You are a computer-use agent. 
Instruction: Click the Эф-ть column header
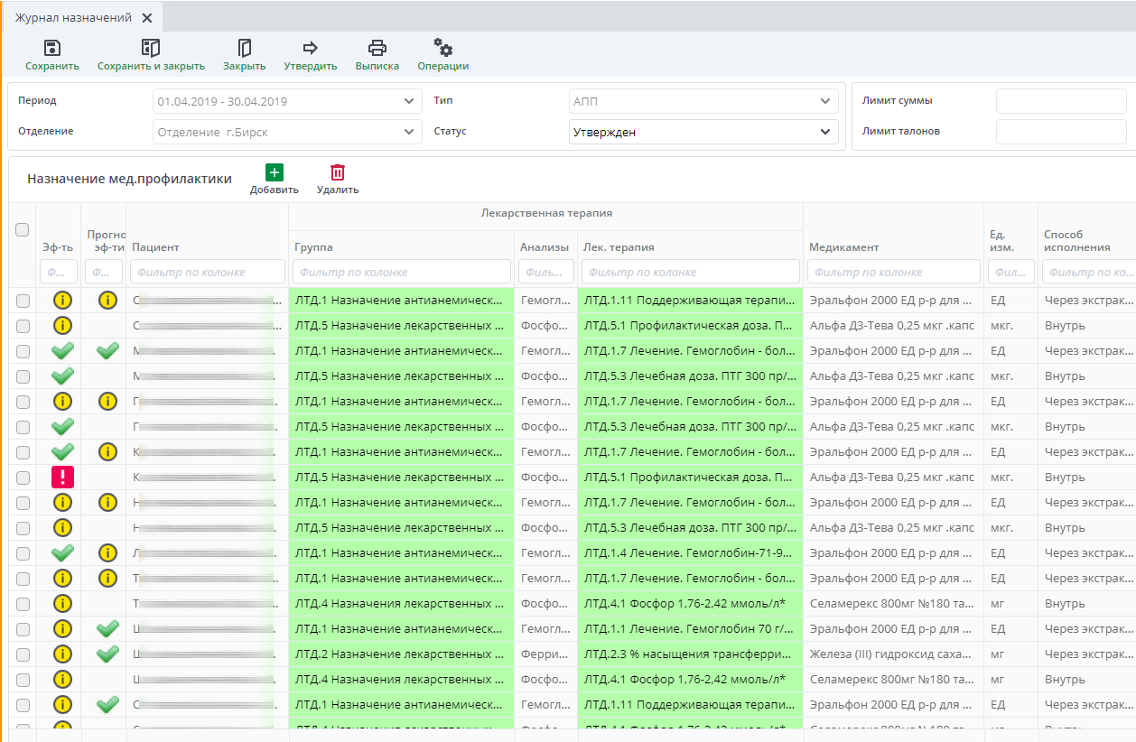[x=58, y=247]
